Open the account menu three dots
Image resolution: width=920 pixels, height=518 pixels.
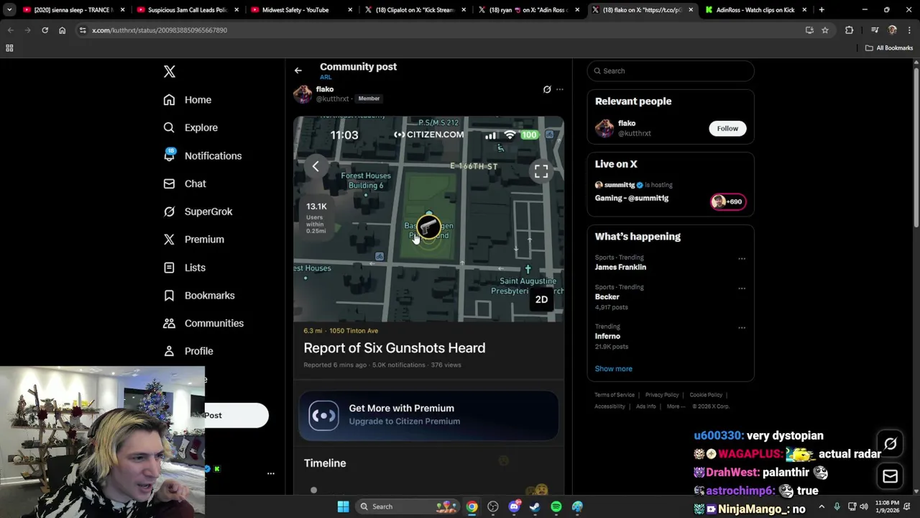[271, 473]
